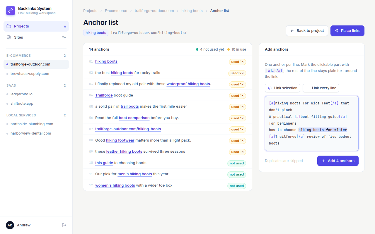Screen dimensions: 375x234
Task: Click the leather hiking boots anchor link
Action: click(x=124, y=152)
